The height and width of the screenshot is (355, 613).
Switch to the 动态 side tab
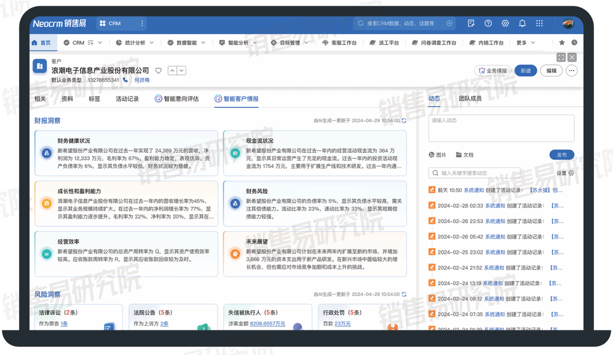pos(434,98)
